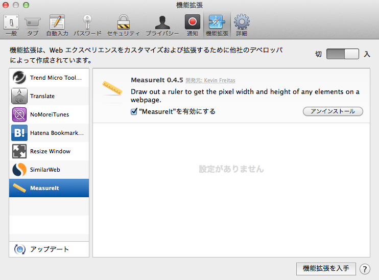The height and width of the screenshot is (280, 379).
Task: Select Trend Micro Tool... row text
Action: (56, 78)
